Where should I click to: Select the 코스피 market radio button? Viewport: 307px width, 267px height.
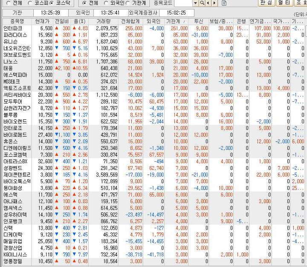point(30,3)
